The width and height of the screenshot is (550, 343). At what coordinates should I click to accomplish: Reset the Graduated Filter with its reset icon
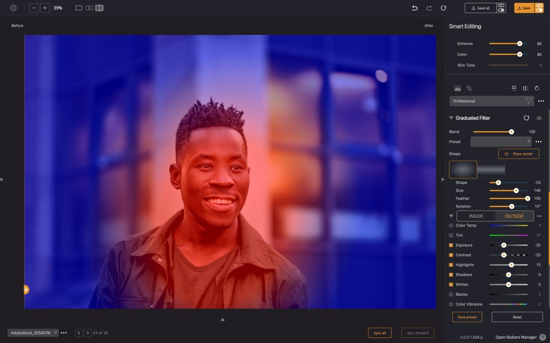[527, 117]
